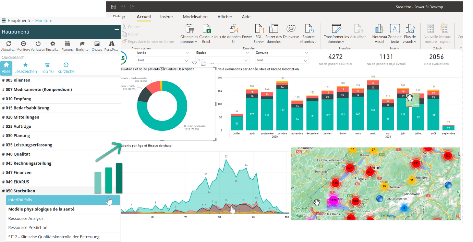Click the Aktualisieren refresh icon
The height and width of the screenshot is (242, 473).
pos(9,44)
